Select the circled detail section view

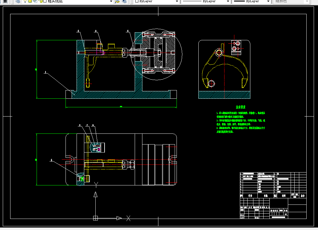pos(157,54)
